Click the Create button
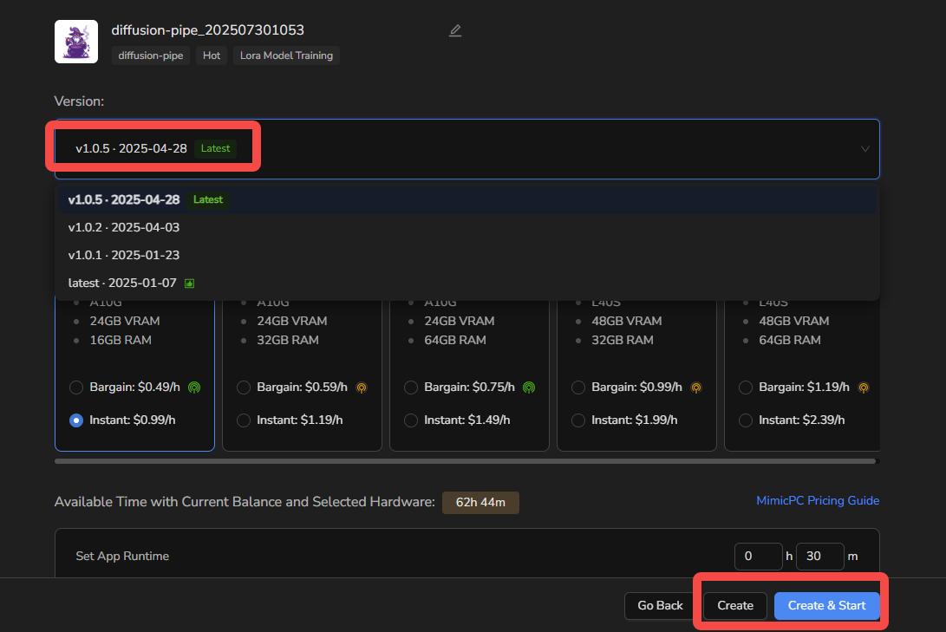The image size is (946, 632). click(734, 605)
